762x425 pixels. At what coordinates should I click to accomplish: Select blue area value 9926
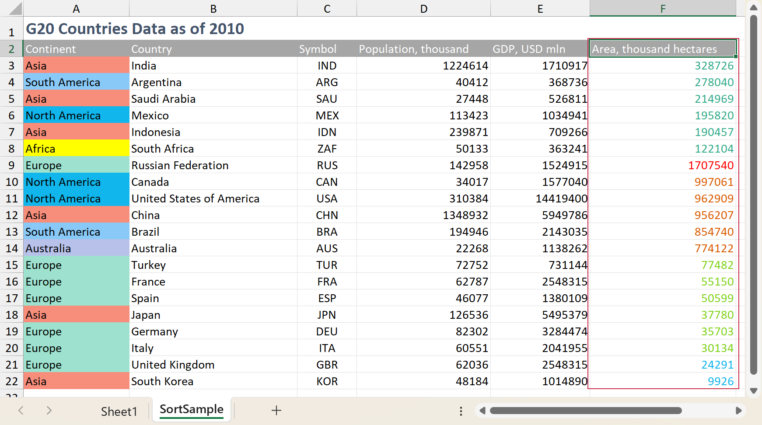tap(663, 381)
